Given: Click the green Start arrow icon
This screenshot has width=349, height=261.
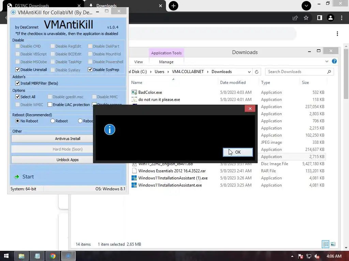Looking at the screenshot, I should [x=17, y=177].
